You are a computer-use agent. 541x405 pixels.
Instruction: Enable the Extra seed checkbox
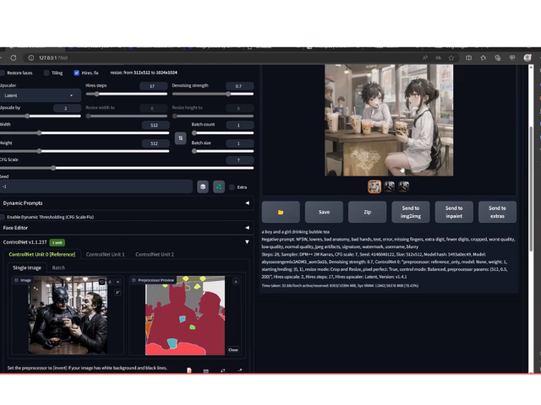232,187
